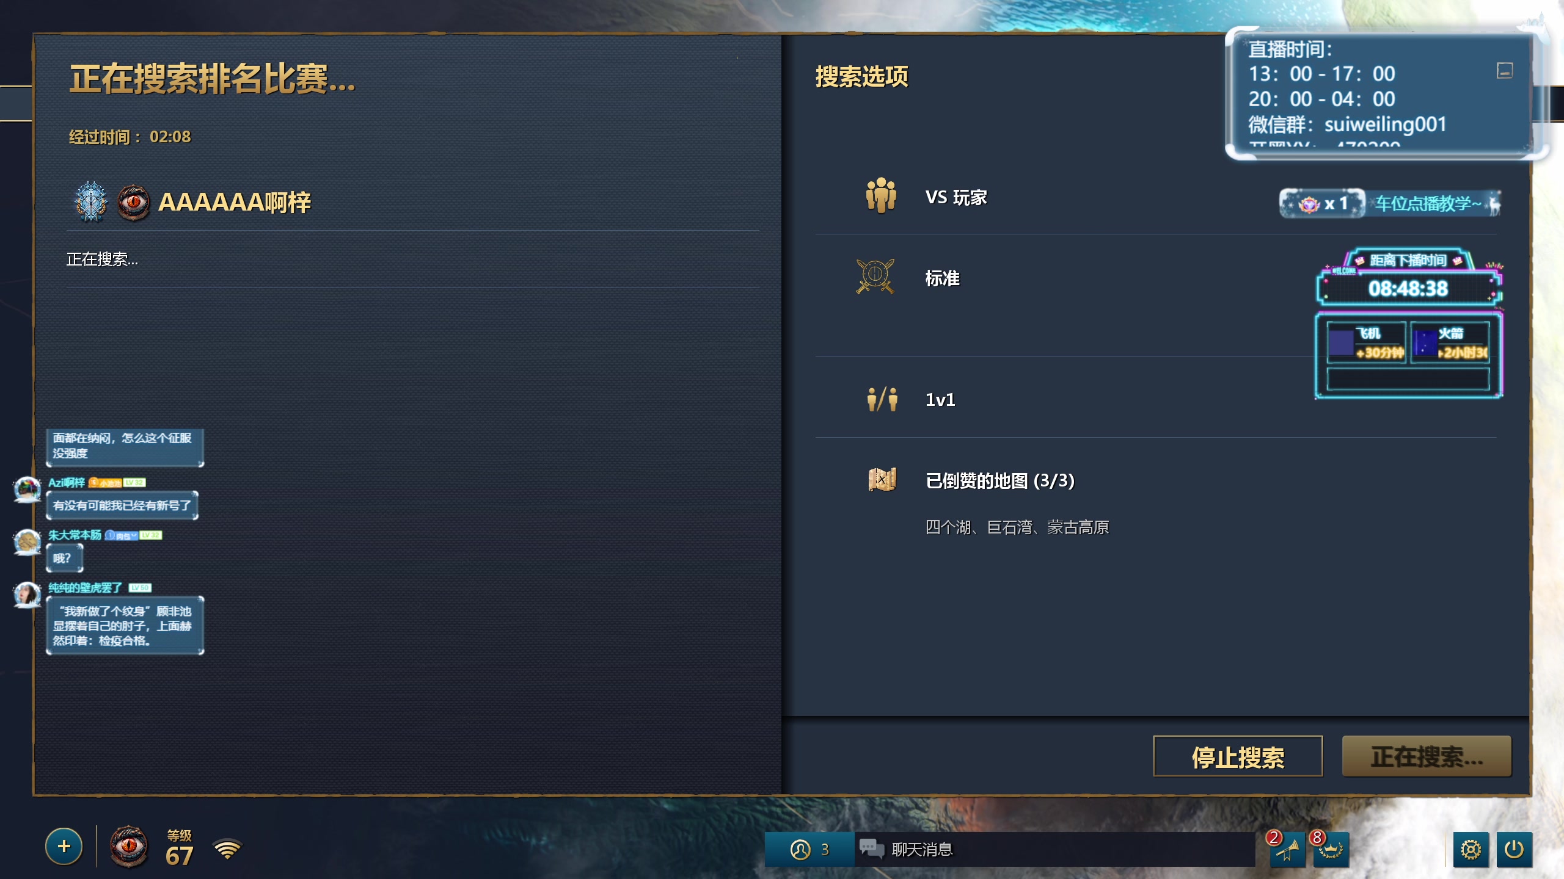The width and height of the screenshot is (1564, 879).
Task: Open the red eye profile avatar
Action: tap(128, 847)
